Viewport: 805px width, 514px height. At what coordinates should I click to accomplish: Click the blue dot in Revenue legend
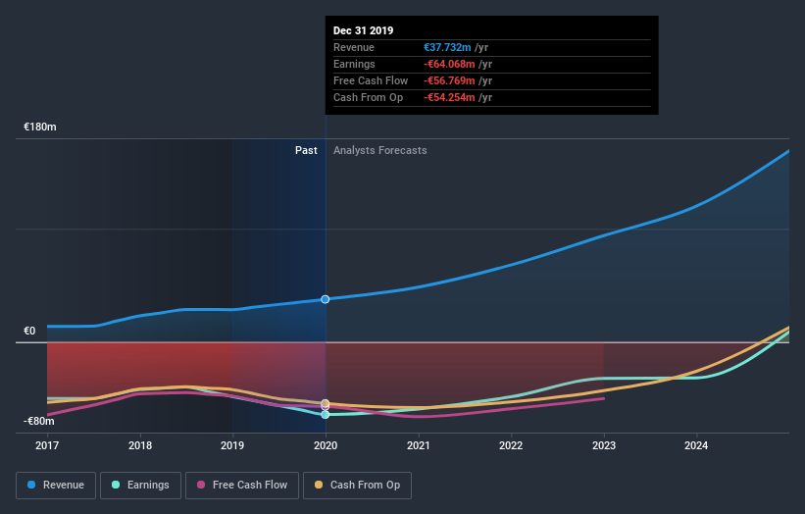click(31, 485)
